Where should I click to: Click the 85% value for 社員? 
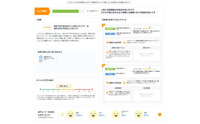tap(146, 115)
